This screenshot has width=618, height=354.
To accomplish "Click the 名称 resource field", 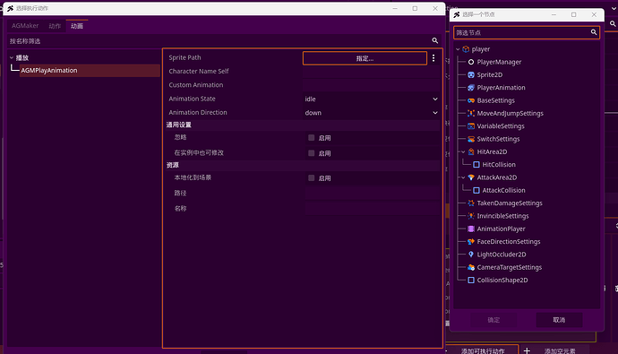I will 372,208.
